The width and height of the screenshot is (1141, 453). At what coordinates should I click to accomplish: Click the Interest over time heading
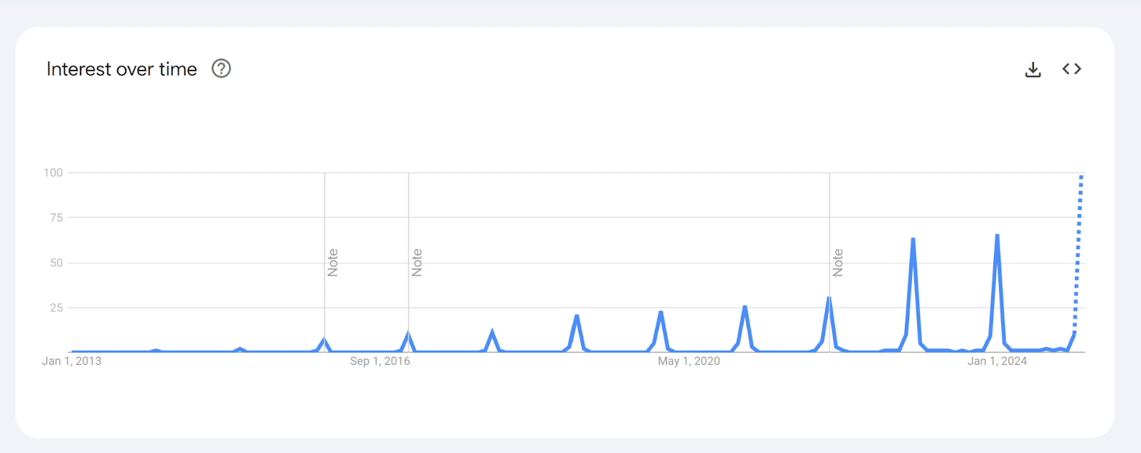coord(122,69)
